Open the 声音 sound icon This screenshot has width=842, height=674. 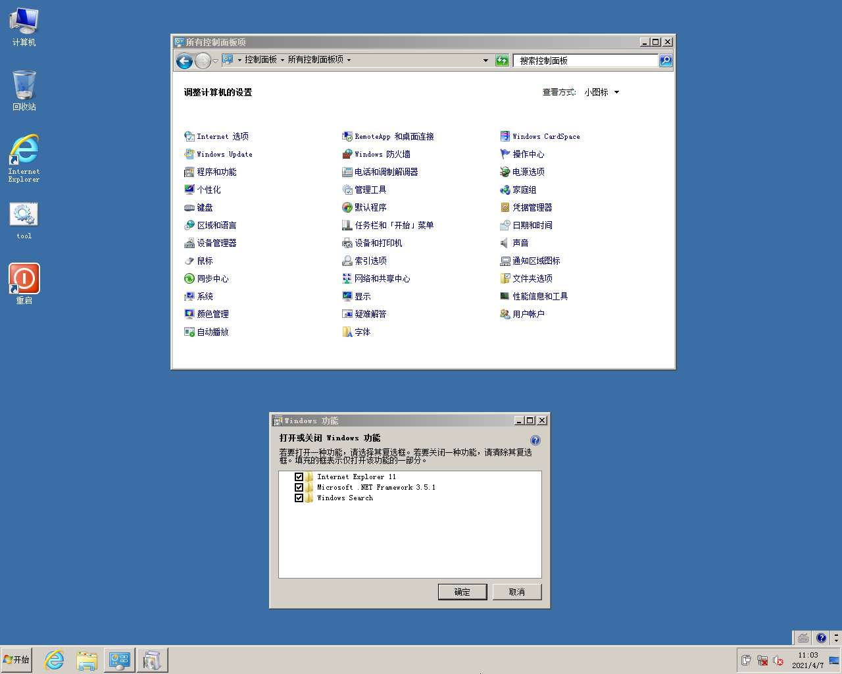coord(505,243)
